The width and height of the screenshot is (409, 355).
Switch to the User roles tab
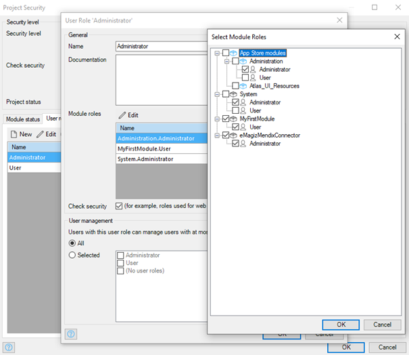click(52, 119)
